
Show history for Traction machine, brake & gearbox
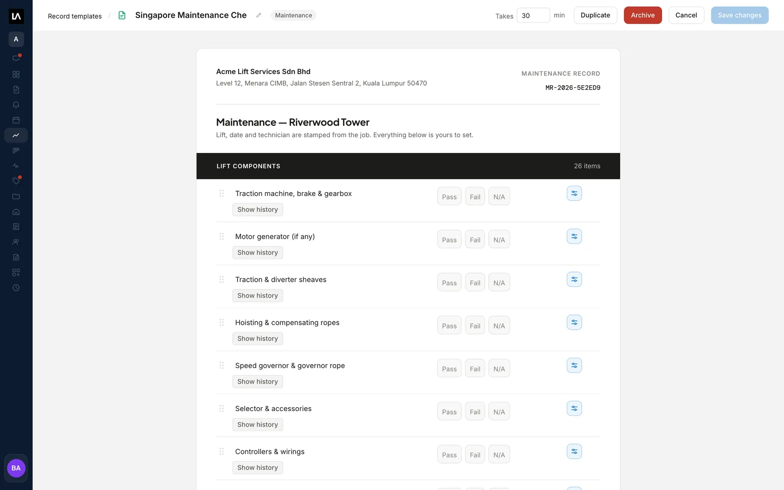[x=258, y=210]
